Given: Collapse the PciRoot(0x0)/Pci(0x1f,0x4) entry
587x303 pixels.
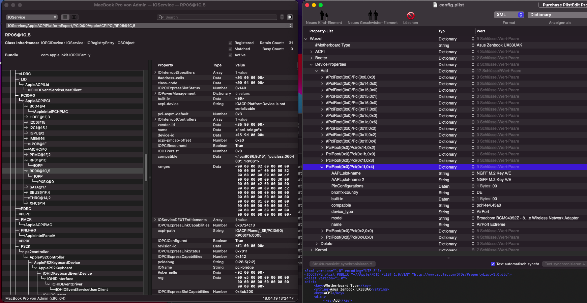Looking at the screenshot, I should pyautogui.click(x=322, y=167).
